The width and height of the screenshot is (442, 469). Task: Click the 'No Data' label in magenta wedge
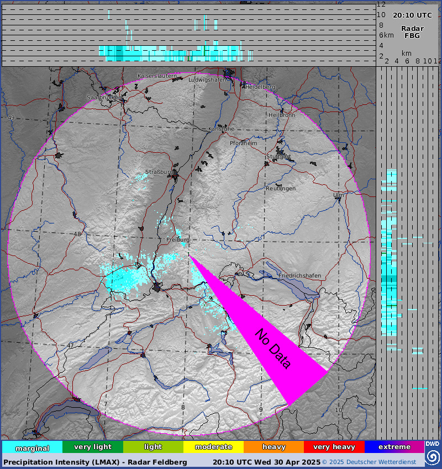(273, 349)
